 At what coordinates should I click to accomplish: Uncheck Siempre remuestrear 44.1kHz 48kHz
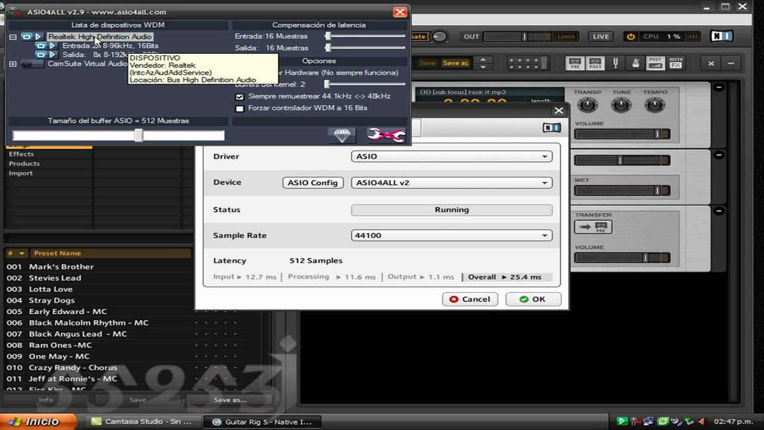coord(240,97)
